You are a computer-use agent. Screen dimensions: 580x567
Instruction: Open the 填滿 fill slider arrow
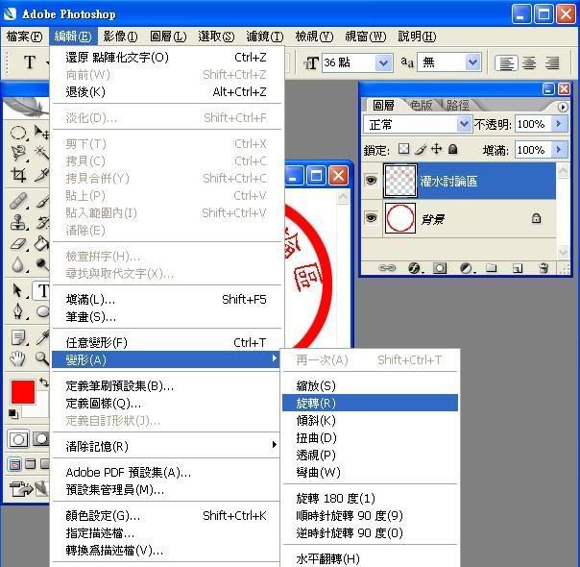559,150
